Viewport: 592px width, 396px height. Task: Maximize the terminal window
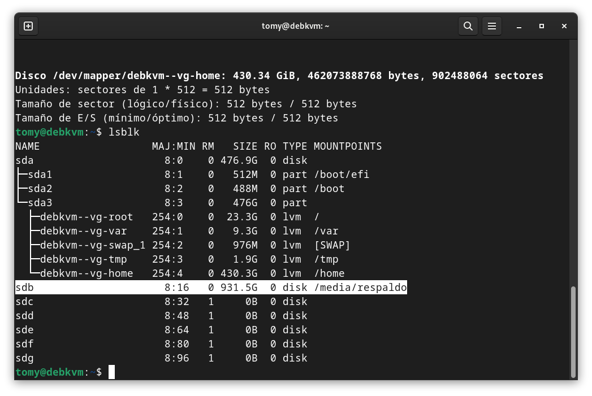point(541,26)
